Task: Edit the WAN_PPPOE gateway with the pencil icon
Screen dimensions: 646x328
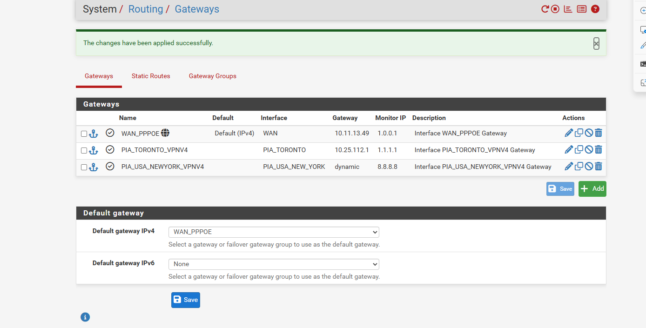Action: point(568,133)
